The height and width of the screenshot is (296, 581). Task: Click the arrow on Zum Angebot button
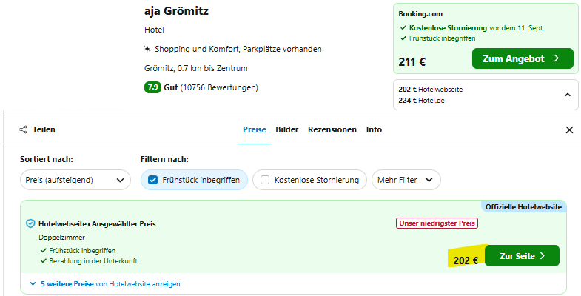pyautogui.click(x=556, y=58)
